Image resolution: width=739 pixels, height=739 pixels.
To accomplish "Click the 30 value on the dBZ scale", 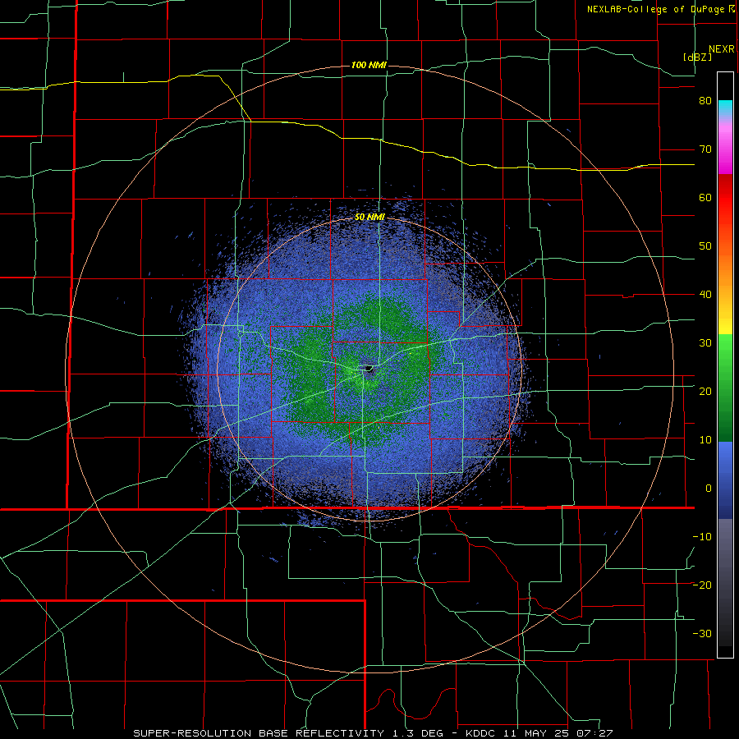I will 705,343.
